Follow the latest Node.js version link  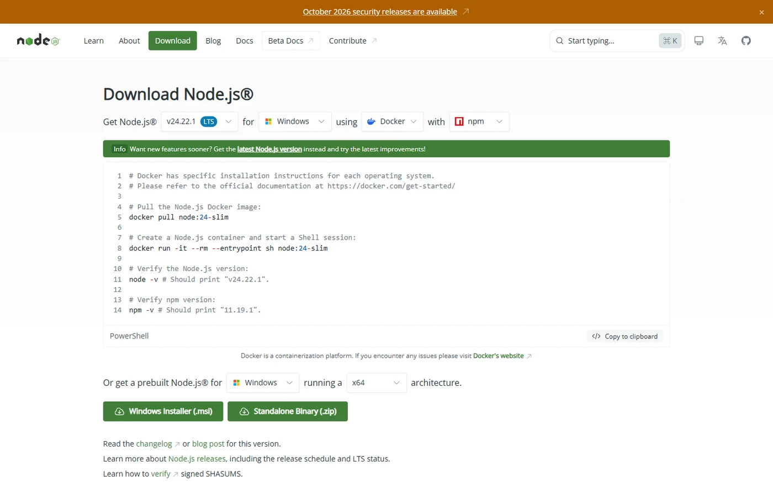click(269, 149)
